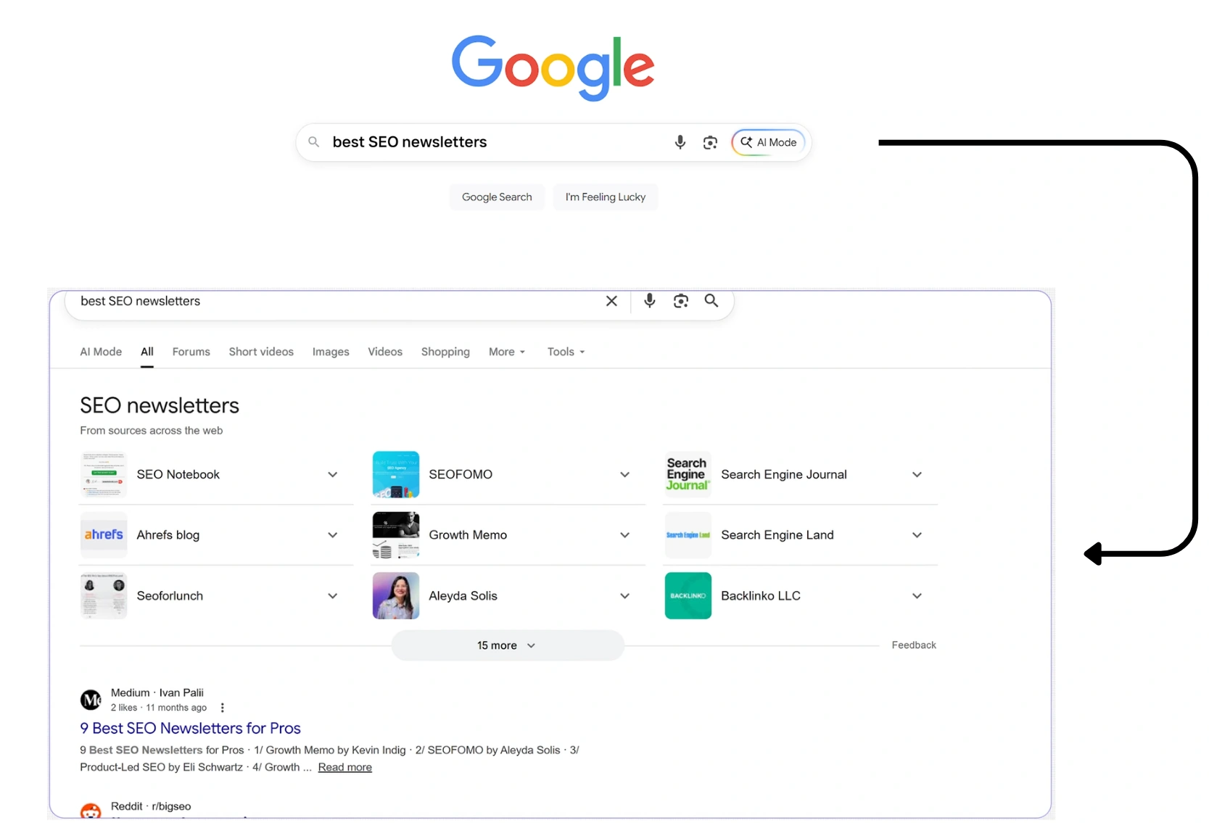Click the Google logo on the homepage
The image size is (1209, 823).
(x=553, y=67)
